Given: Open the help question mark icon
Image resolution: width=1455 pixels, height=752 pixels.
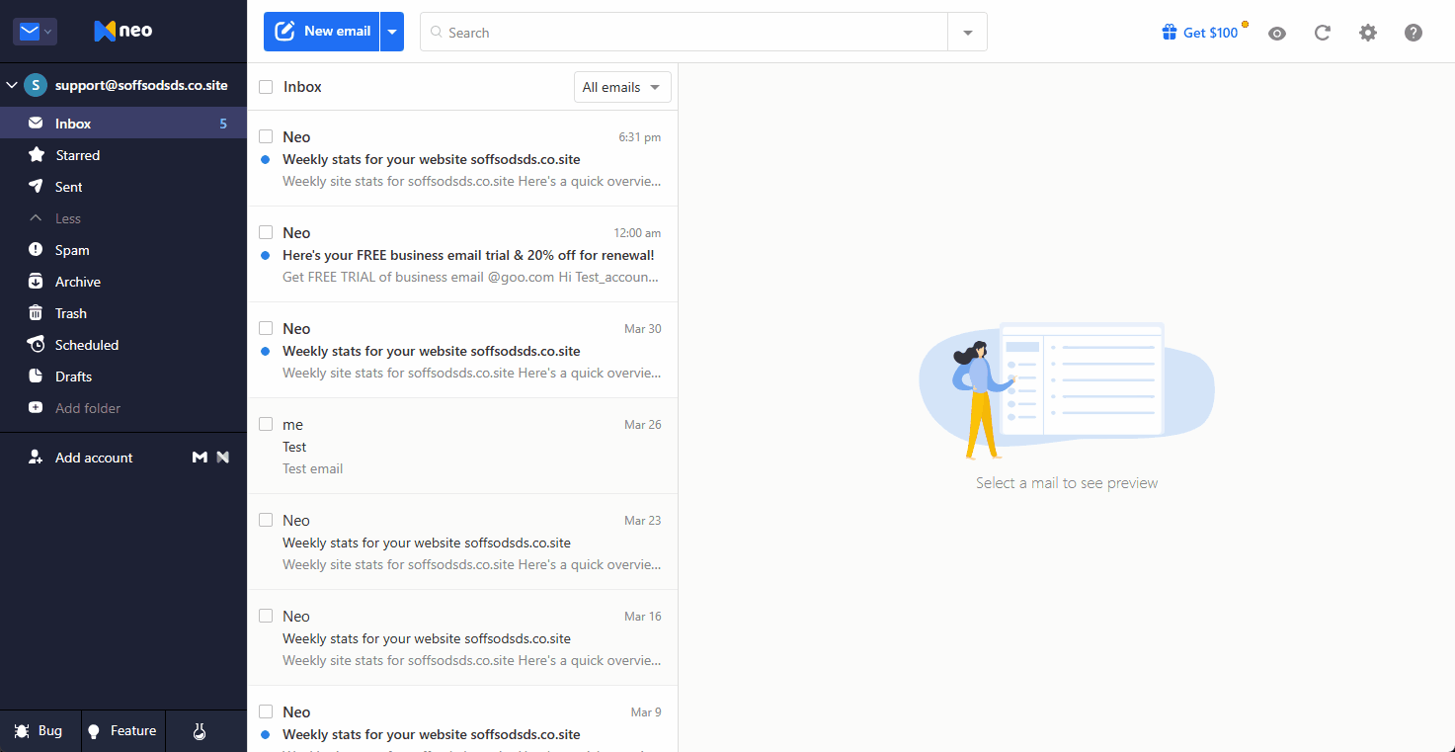Looking at the screenshot, I should (x=1414, y=33).
